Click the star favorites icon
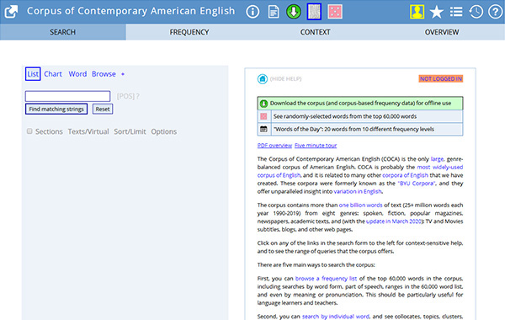The height and width of the screenshot is (320, 505). tap(437, 12)
